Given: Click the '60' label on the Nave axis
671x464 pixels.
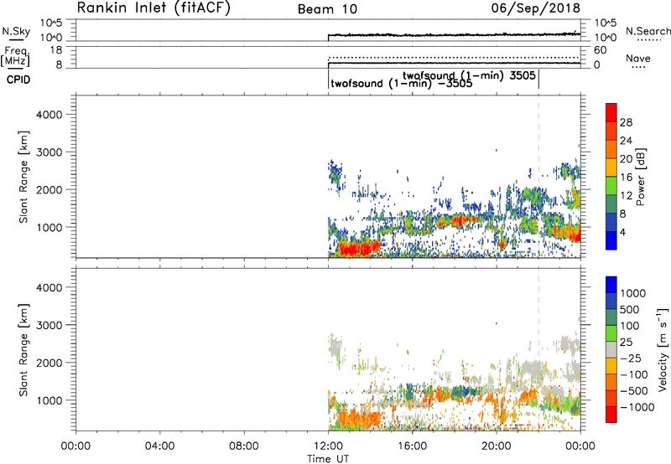Looking at the screenshot, I should tap(600, 50).
